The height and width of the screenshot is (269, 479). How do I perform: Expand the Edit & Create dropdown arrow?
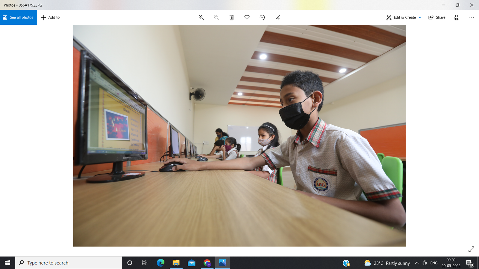click(420, 17)
